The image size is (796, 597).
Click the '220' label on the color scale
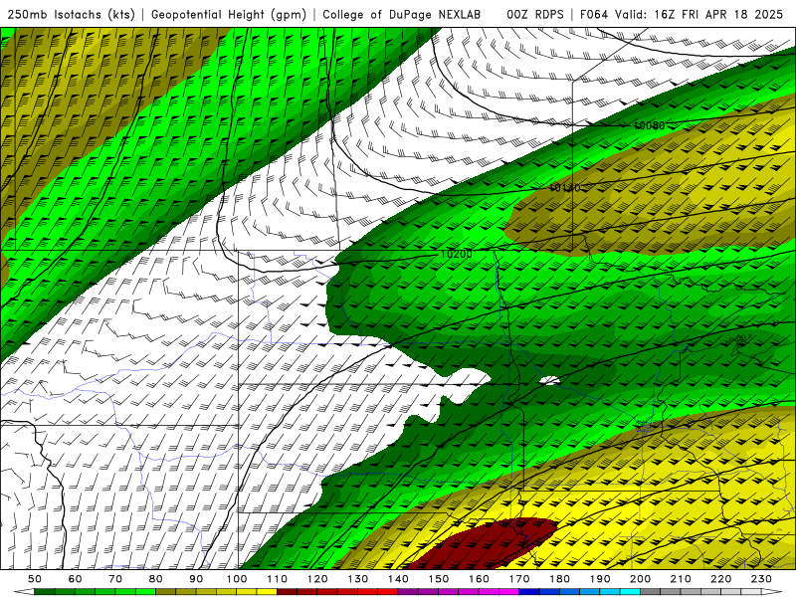(720, 579)
